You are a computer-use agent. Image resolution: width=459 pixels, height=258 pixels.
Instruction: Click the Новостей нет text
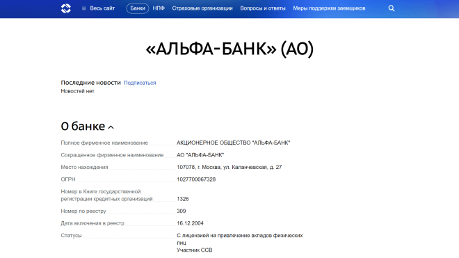[x=78, y=91]
